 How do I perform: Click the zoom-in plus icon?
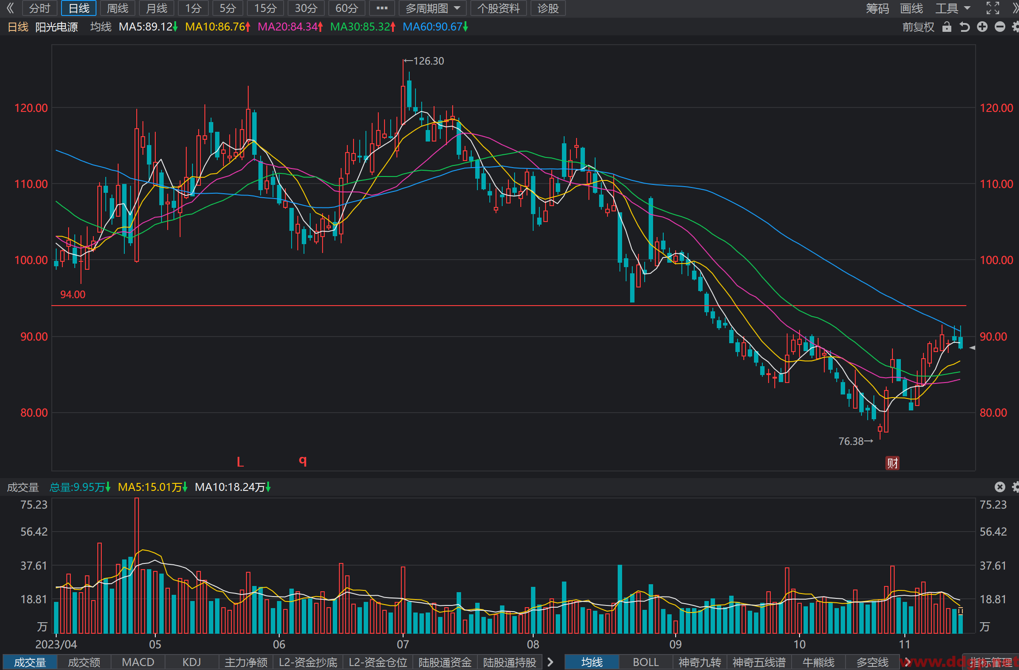pos(982,27)
